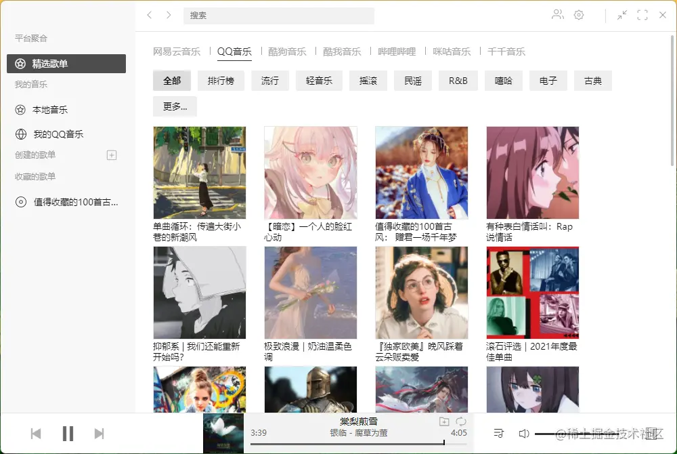Go back with the left arrow
Screen dimensions: 677x454
coord(150,15)
